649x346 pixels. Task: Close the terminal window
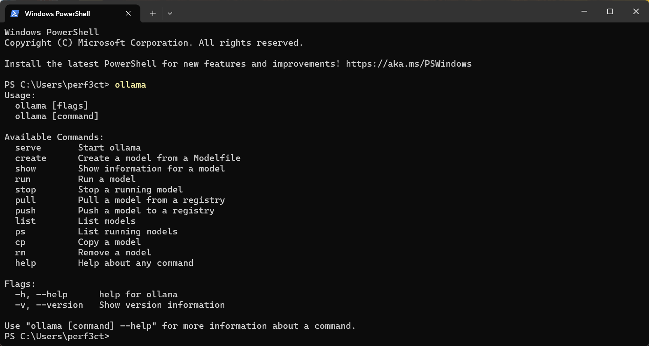[636, 12]
